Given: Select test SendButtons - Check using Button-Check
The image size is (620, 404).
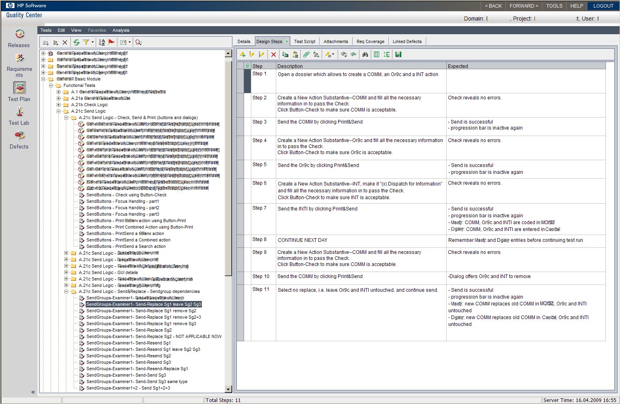Looking at the screenshot, I should (x=126, y=195).
